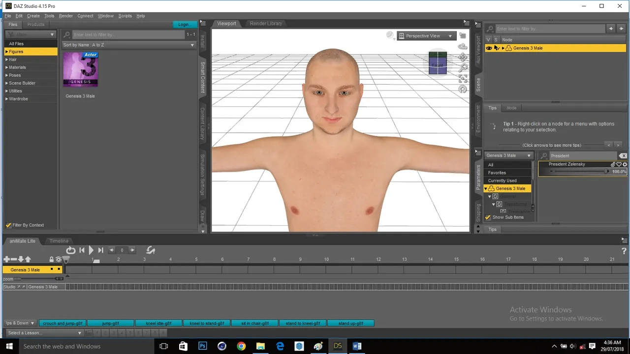The height and width of the screenshot is (354, 630).
Task: Toggle loop playback in aniMate
Action: (71, 250)
